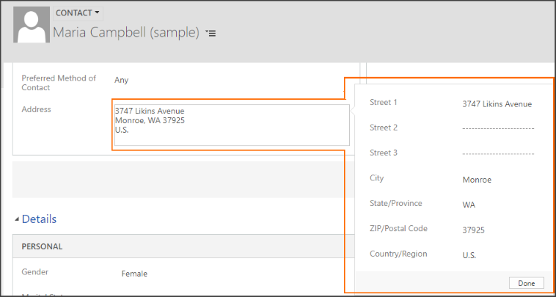Image resolution: width=556 pixels, height=297 pixels.
Task: Open the CONTACT form selector dropdown
Action: pos(78,12)
